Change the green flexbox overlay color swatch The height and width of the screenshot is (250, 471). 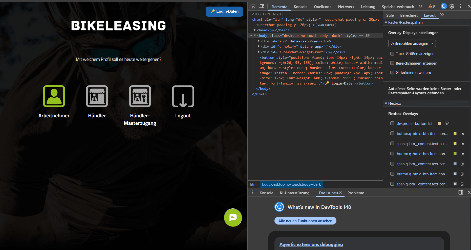455,154
